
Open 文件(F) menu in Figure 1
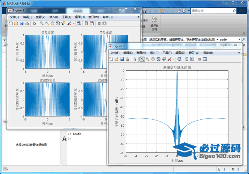pyautogui.click(x=14, y=17)
